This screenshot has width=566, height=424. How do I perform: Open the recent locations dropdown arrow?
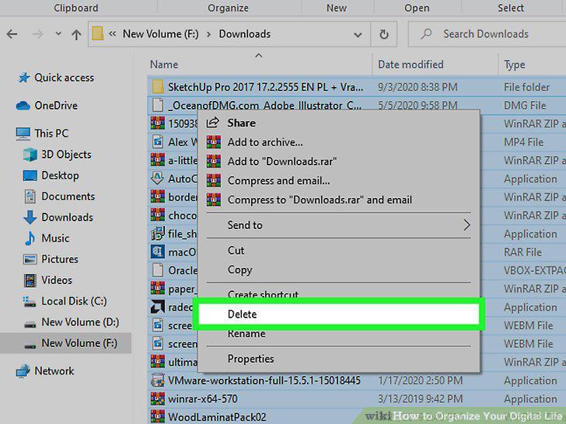58,34
